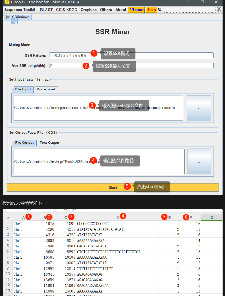Open the BLAST menu
Image resolution: width=225 pixels, height=296 pixels.
click(x=46, y=10)
